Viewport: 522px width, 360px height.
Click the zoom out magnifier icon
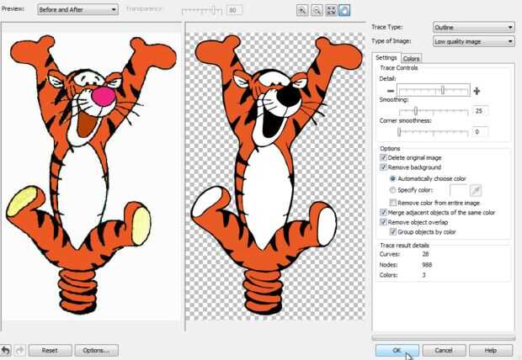coord(317,10)
